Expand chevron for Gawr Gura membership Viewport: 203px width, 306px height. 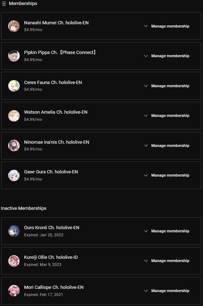click(146, 175)
